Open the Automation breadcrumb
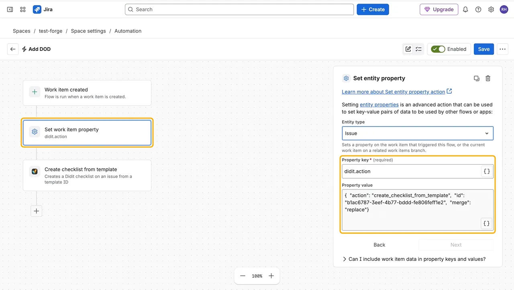The width and height of the screenshot is (514, 290). coord(128,31)
